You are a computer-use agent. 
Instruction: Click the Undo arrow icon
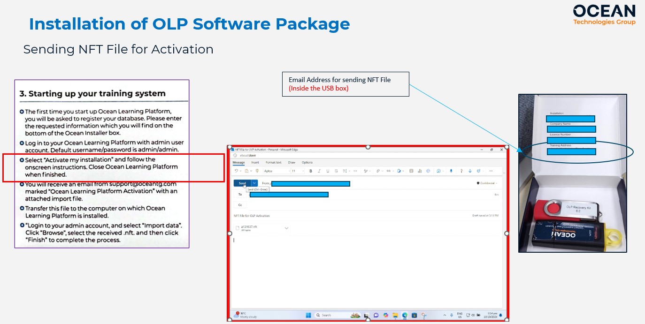[x=236, y=171]
